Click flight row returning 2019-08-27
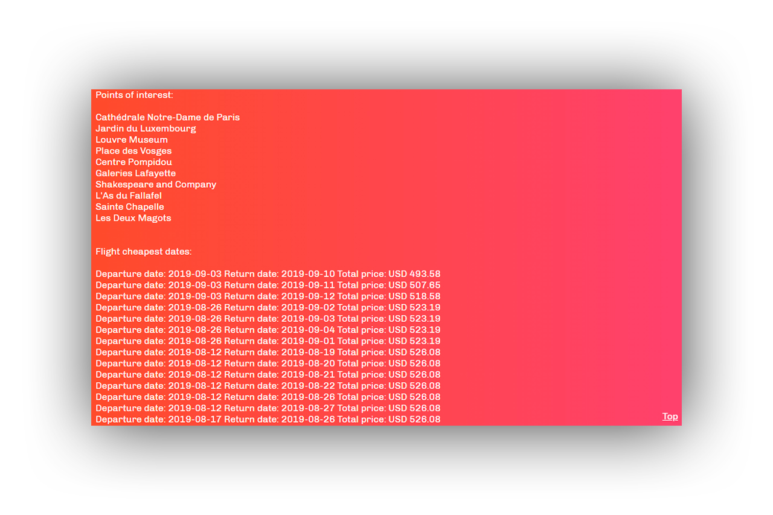773x515 pixels. pos(268,408)
